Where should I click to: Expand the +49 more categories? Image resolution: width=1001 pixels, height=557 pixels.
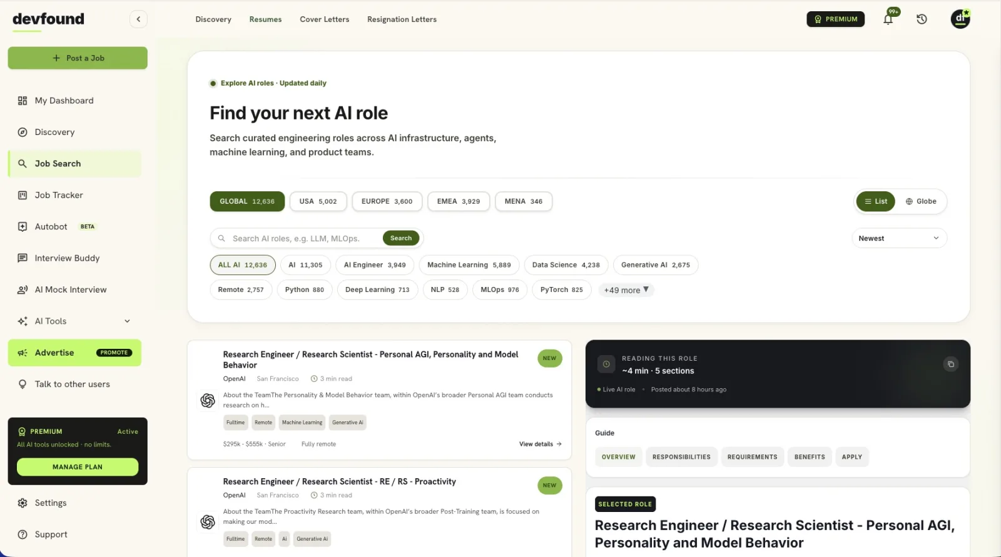click(x=626, y=290)
